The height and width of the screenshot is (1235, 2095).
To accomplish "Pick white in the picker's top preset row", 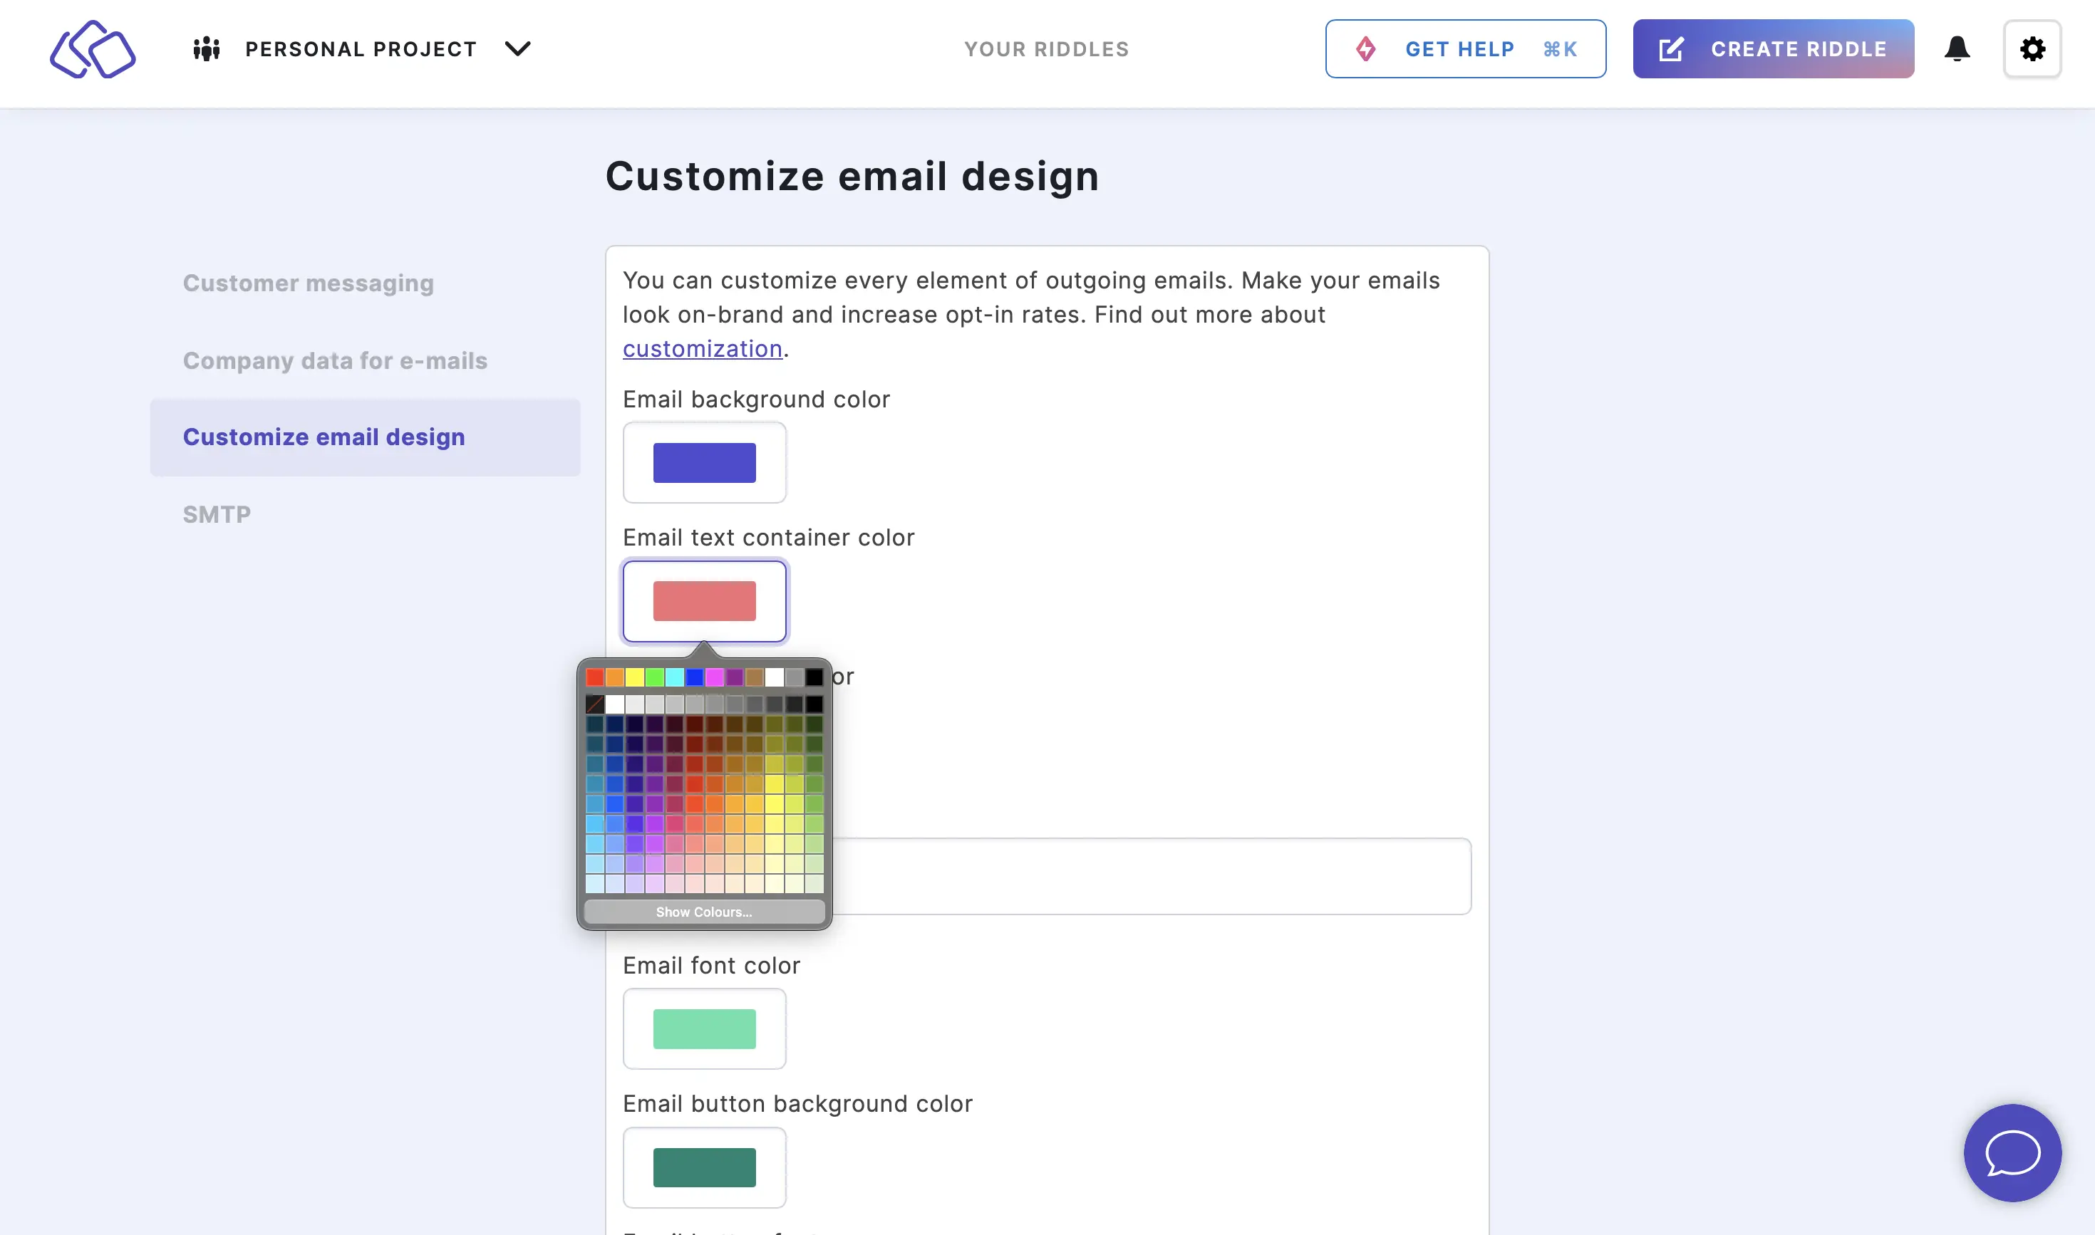I will (x=775, y=677).
